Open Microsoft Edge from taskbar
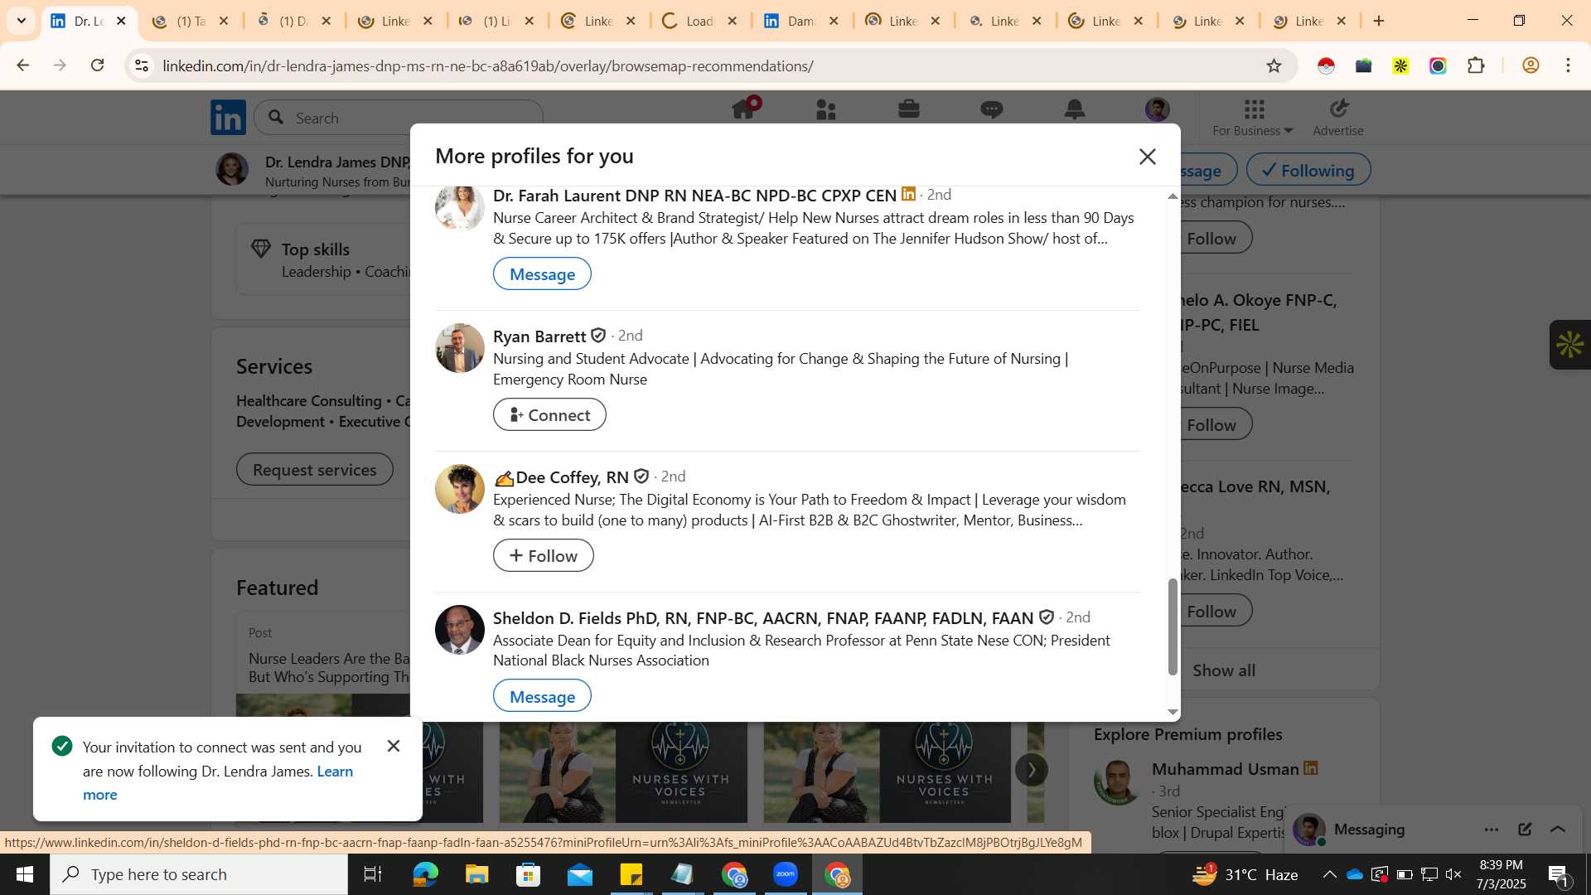The height and width of the screenshot is (895, 1591). pyautogui.click(x=425, y=874)
